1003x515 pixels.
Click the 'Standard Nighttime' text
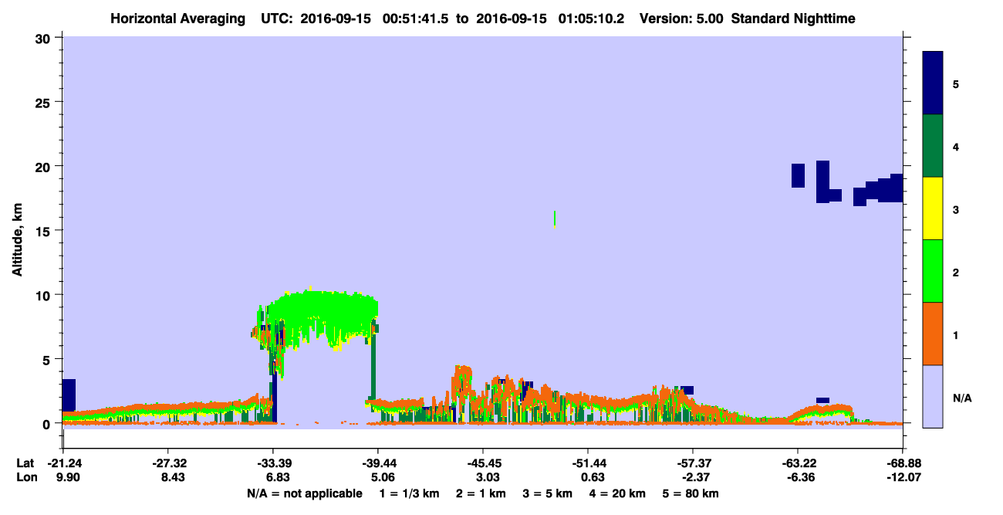pos(792,18)
